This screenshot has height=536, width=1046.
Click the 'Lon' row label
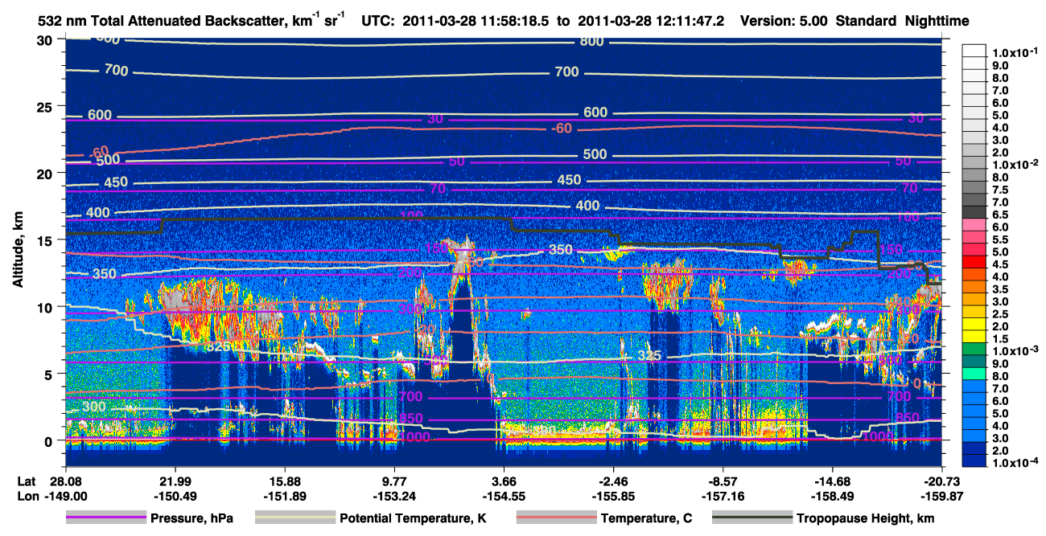(x=27, y=496)
